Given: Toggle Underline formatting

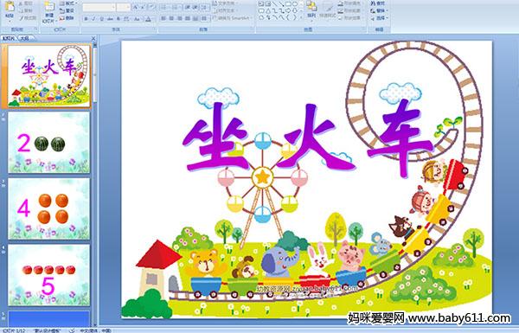Looking at the screenshot, I should 101,19.
